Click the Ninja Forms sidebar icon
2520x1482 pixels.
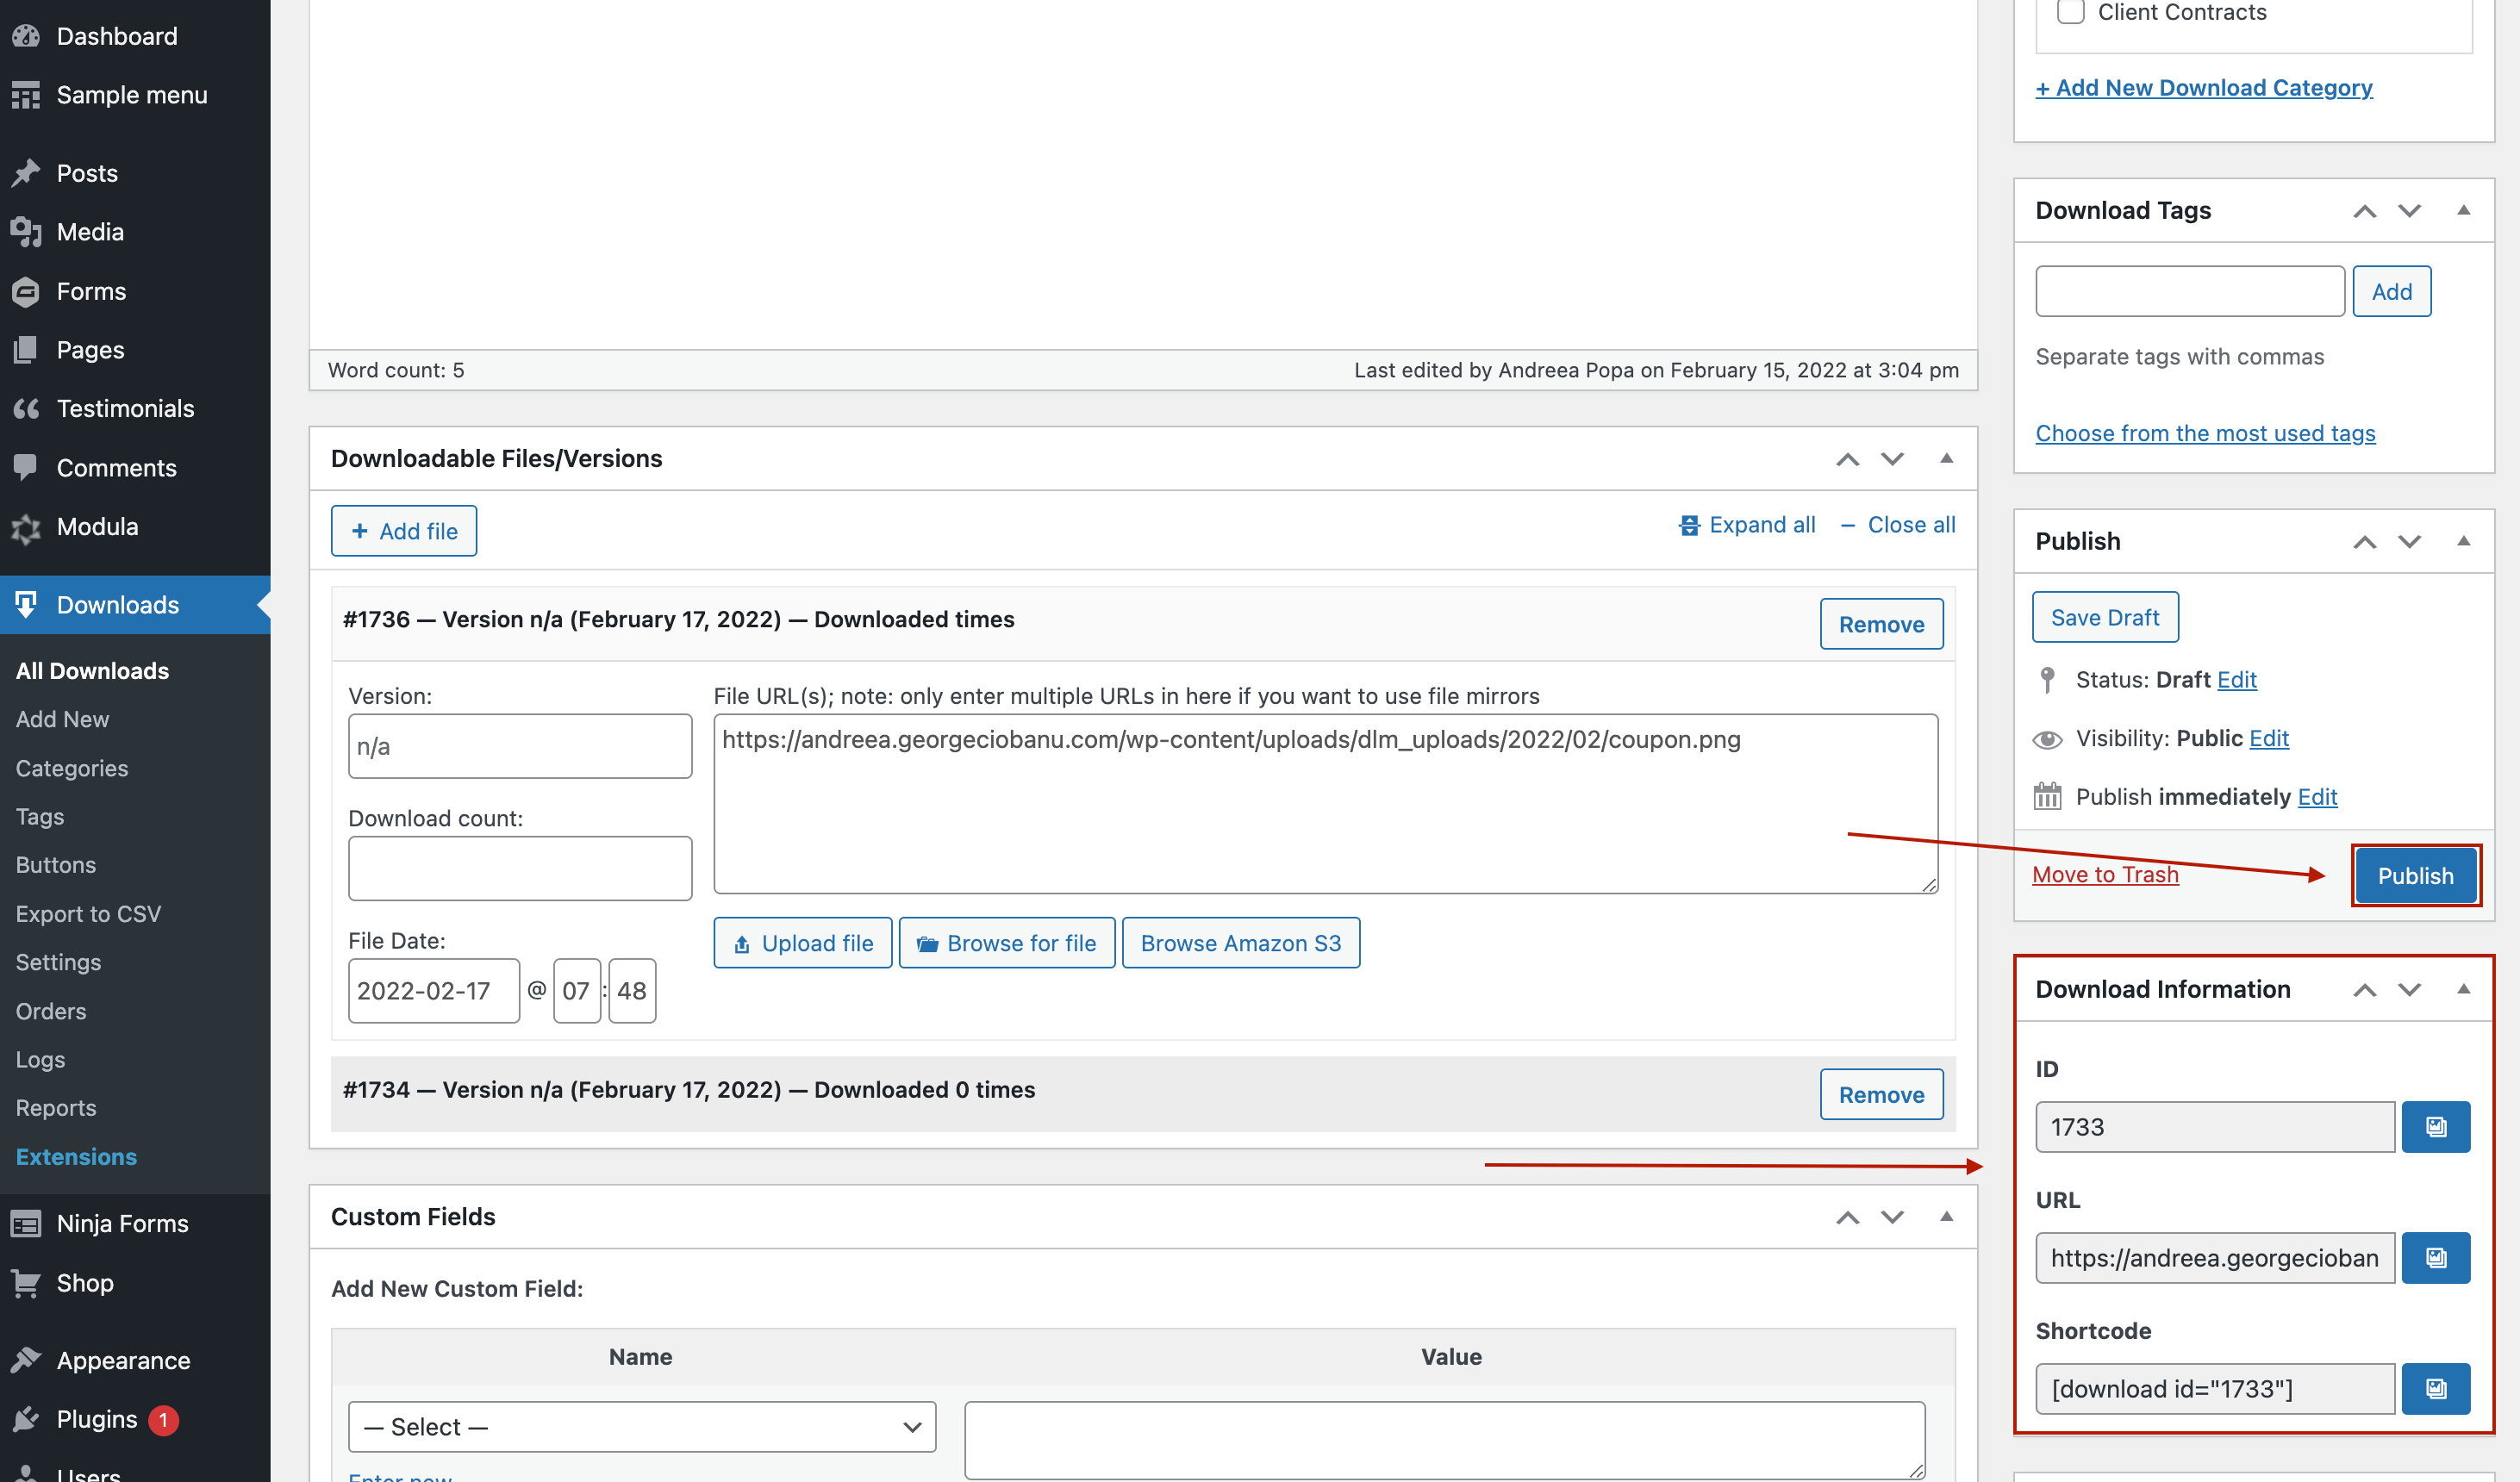coord(28,1223)
